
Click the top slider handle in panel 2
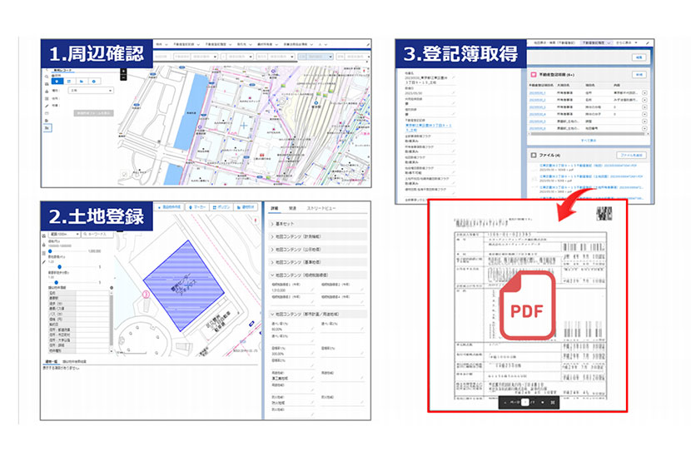50,251
